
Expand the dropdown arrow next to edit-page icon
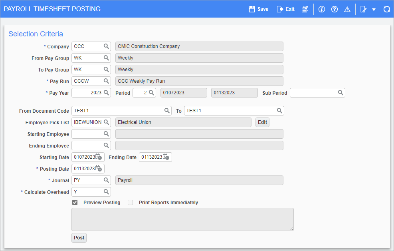[374, 9]
